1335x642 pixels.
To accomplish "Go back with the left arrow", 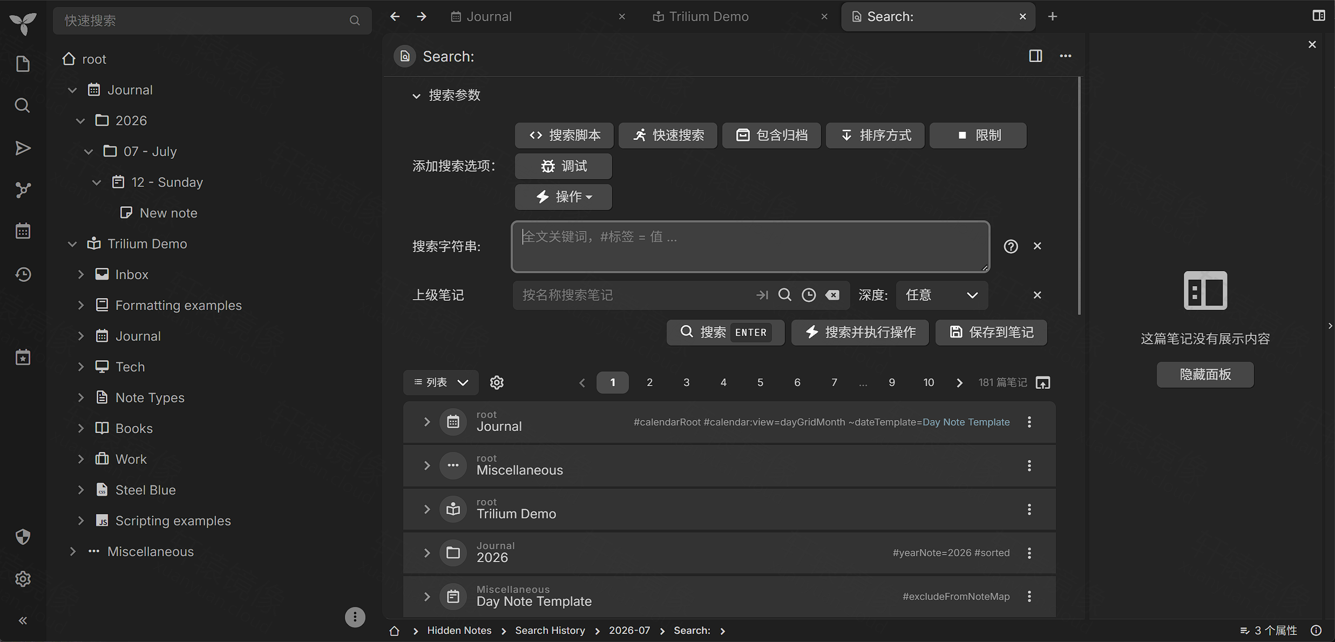I will (395, 17).
